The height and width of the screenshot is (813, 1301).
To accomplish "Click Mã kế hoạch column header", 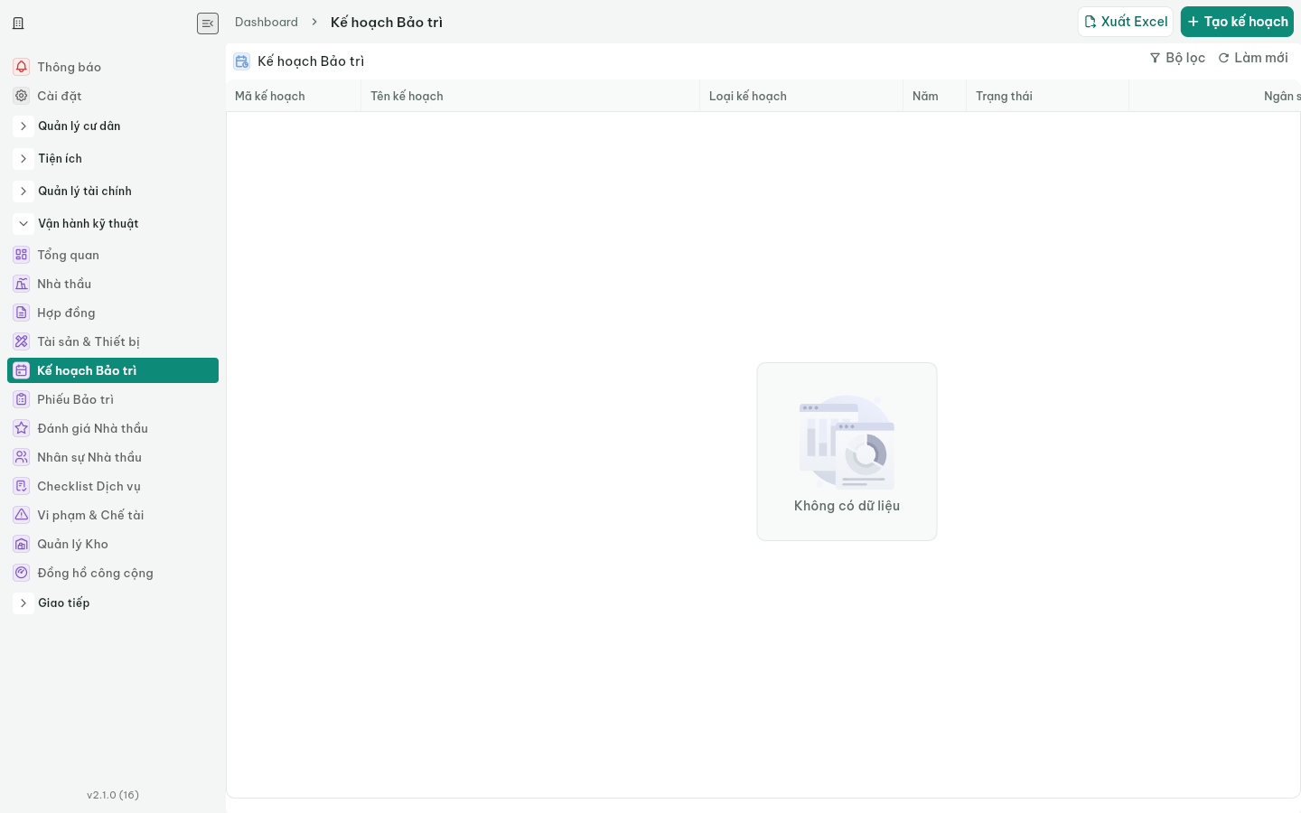I will 294,96.
